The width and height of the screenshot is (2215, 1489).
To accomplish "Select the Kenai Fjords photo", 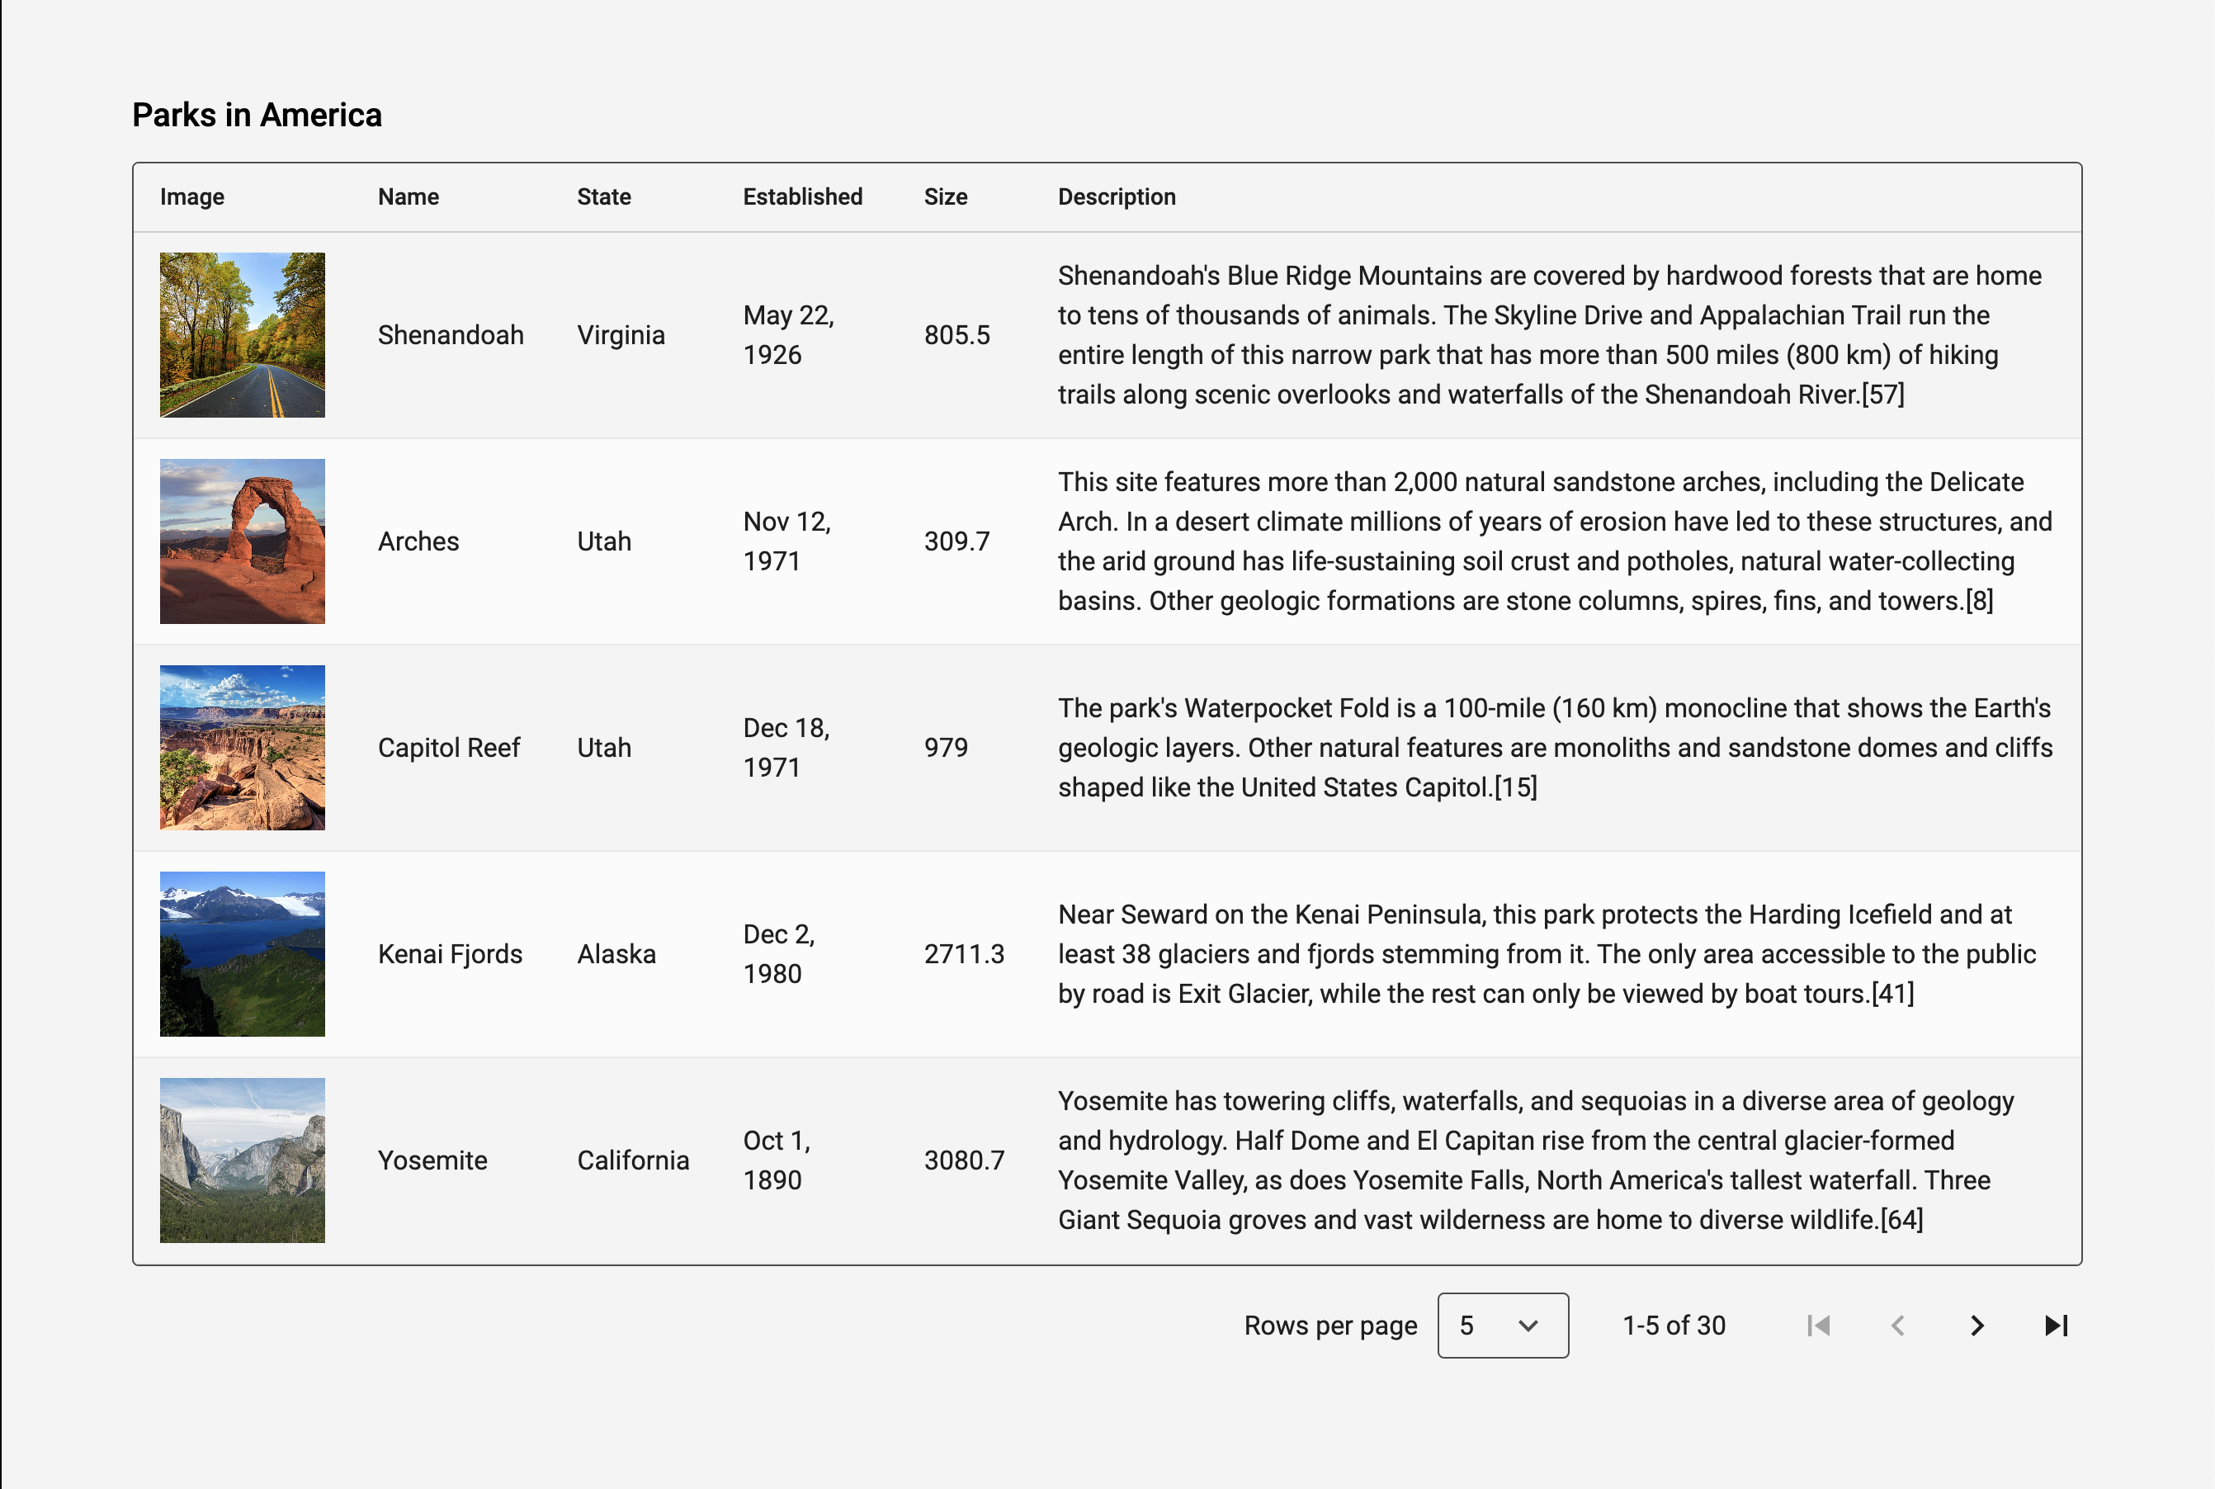I will point(242,953).
